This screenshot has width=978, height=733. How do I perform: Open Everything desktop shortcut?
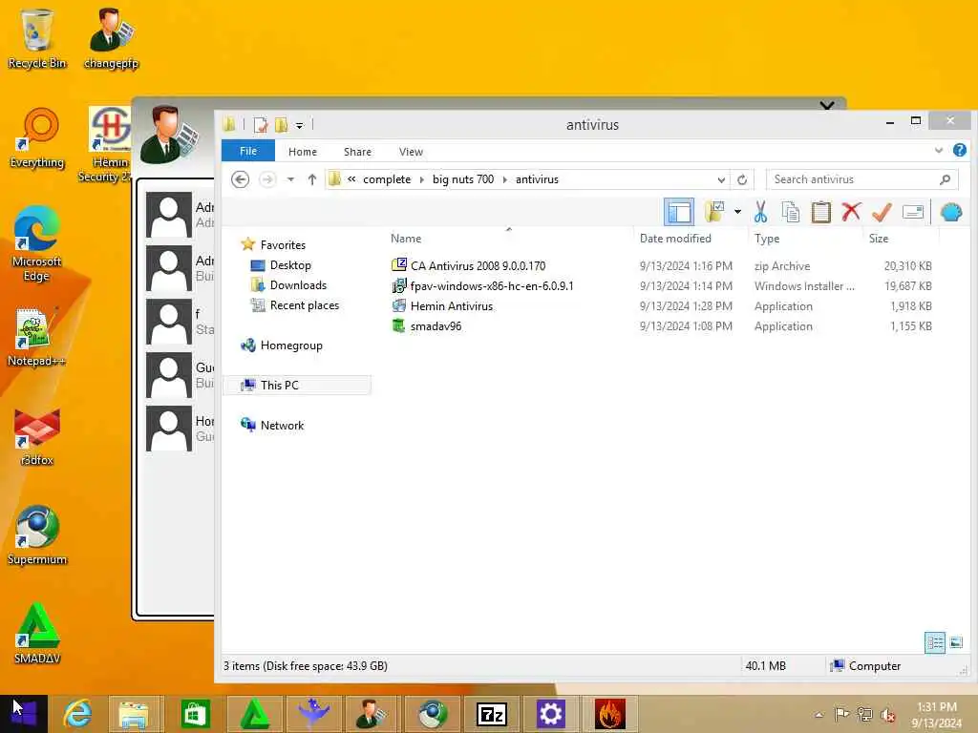[x=37, y=138]
